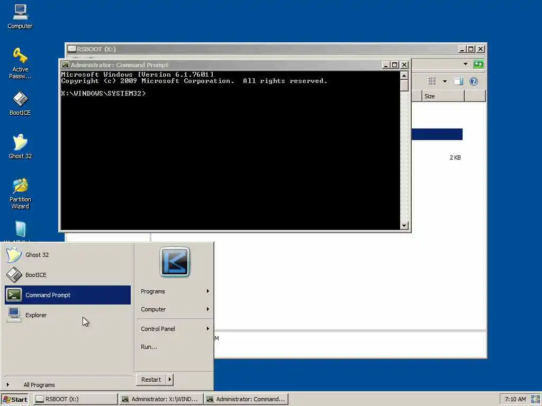
Task: Click the green refresh icon in RSBOOT window
Action: (x=478, y=64)
